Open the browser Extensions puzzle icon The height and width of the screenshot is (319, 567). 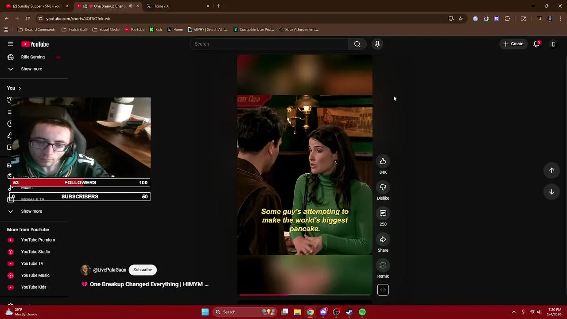point(508,19)
